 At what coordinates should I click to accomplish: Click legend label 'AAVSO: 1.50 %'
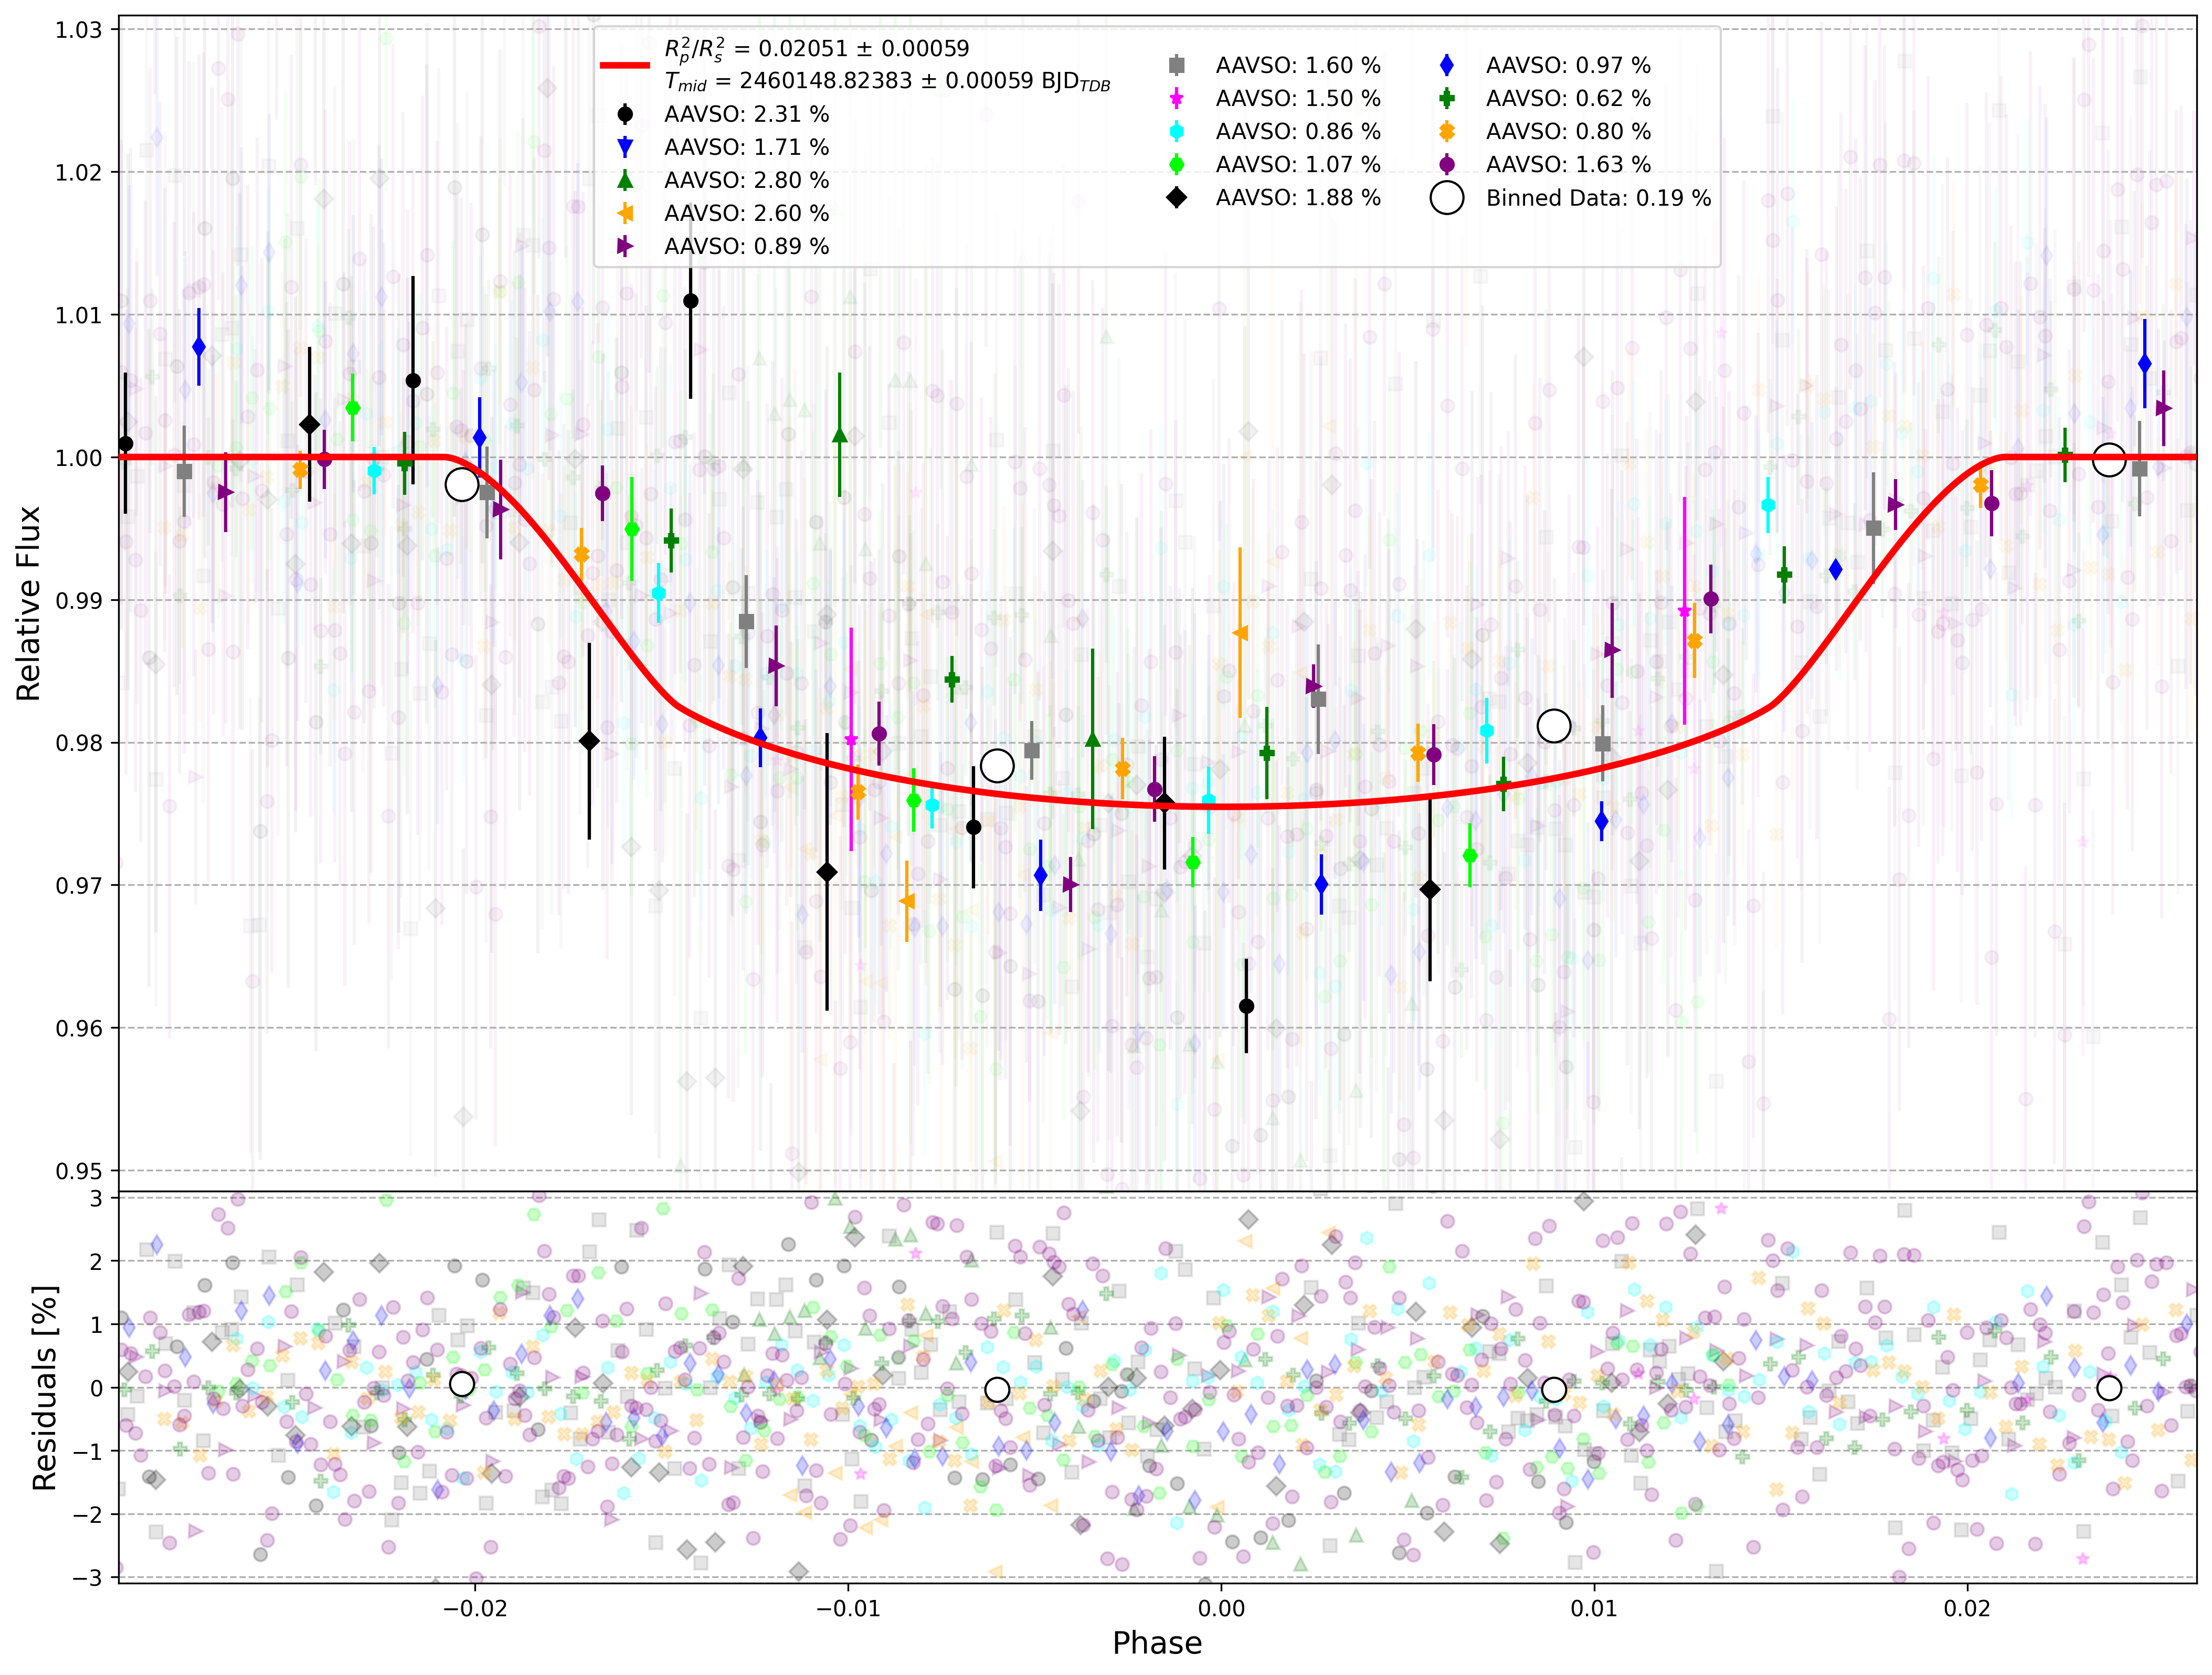pyautogui.click(x=1298, y=98)
